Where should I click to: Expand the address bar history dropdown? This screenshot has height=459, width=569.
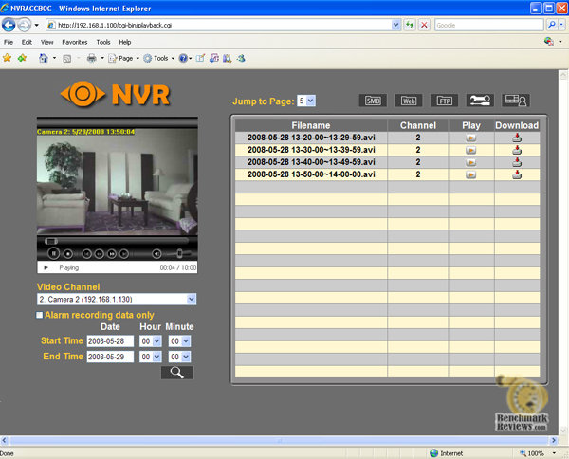(395, 25)
